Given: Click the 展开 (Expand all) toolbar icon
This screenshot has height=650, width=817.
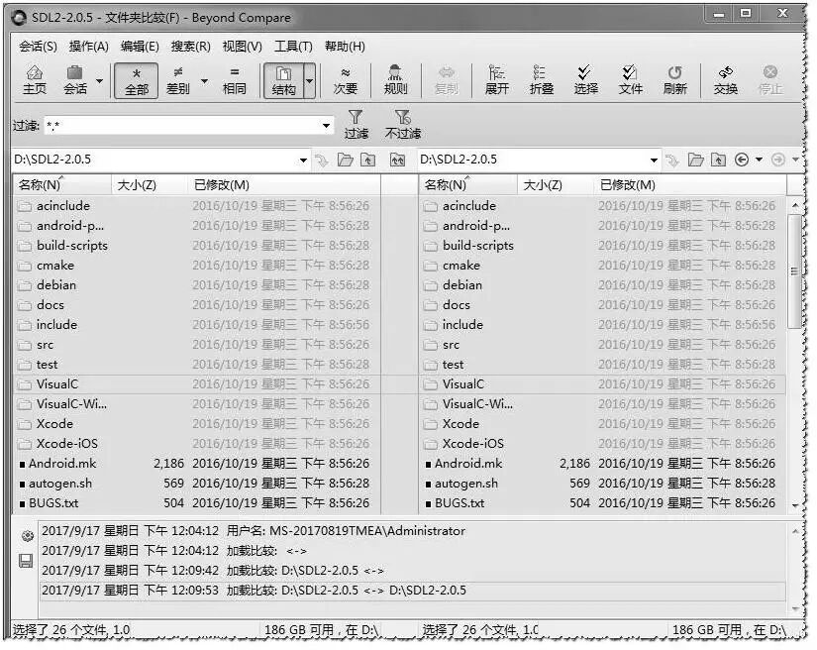Looking at the screenshot, I should pos(496,80).
